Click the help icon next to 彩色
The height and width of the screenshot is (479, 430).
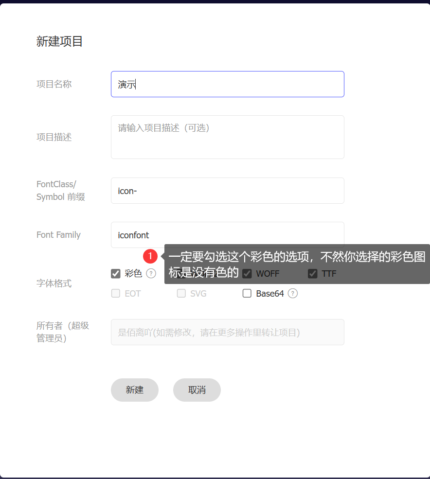point(151,273)
